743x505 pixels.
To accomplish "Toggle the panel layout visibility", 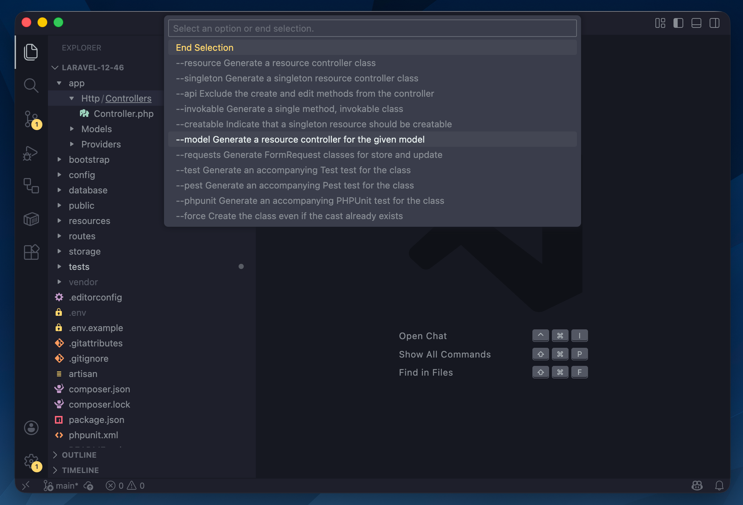I will coord(696,23).
